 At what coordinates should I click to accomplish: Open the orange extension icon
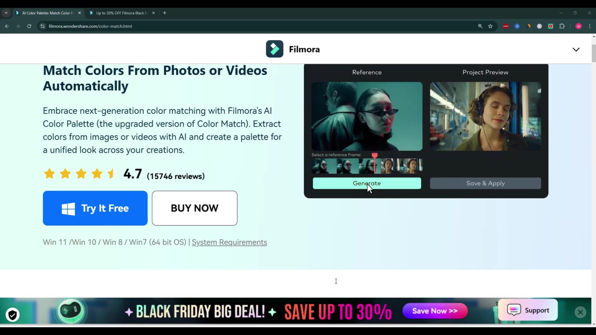(x=528, y=26)
